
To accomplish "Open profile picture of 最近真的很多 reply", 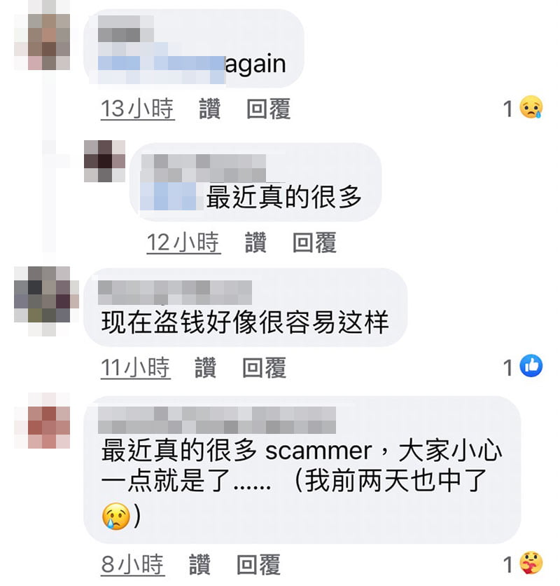I will tap(104, 161).
